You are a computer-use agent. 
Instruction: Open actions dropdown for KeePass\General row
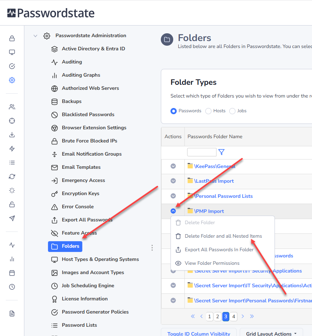click(173, 166)
